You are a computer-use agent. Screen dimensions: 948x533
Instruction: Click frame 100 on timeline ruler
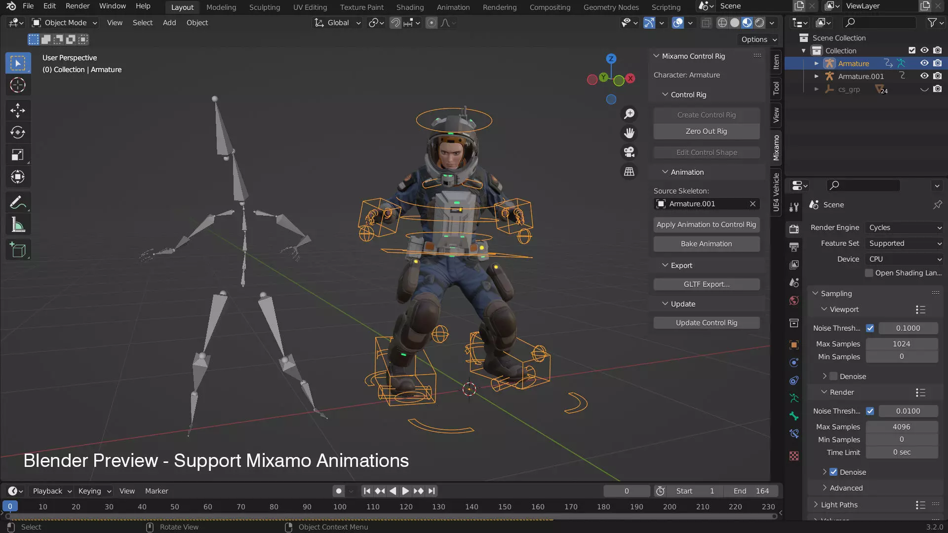click(x=340, y=507)
